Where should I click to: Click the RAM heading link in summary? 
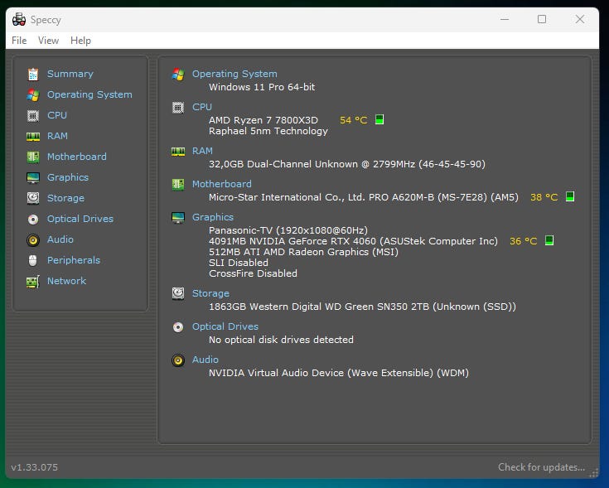(x=202, y=151)
